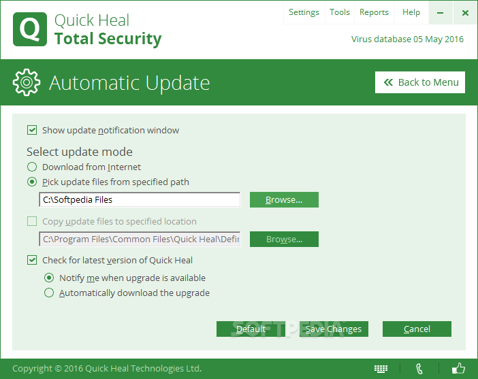Select Download from Internet option
This screenshot has width=478, height=379.
pyautogui.click(x=32, y=167)
